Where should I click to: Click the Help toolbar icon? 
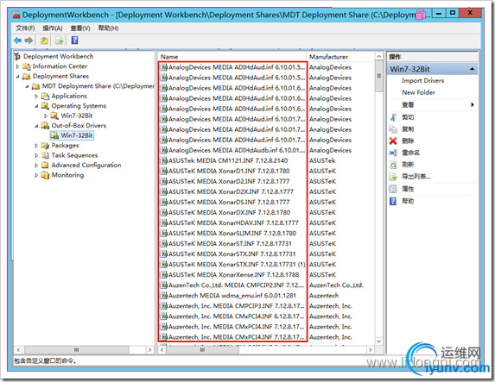(75, 41)
